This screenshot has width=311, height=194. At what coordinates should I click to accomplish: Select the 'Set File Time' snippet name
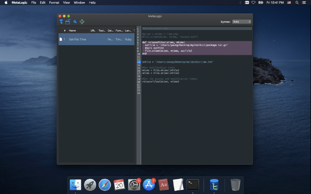78,39
